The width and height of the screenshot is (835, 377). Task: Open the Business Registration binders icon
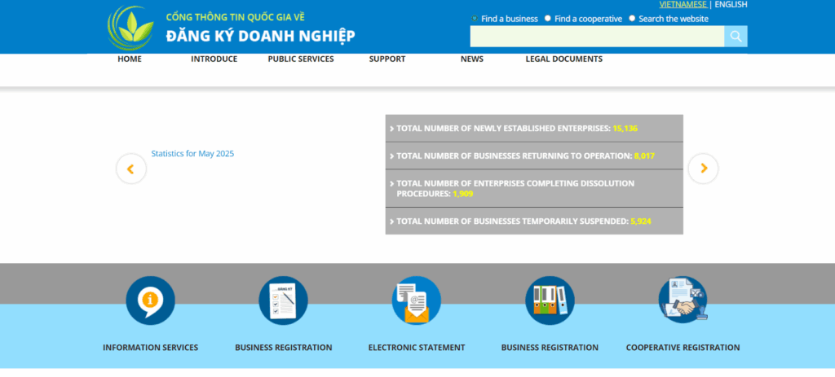550,300
